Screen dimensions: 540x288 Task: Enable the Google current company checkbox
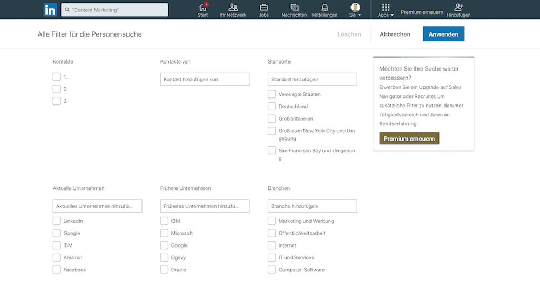coord(57,233)
